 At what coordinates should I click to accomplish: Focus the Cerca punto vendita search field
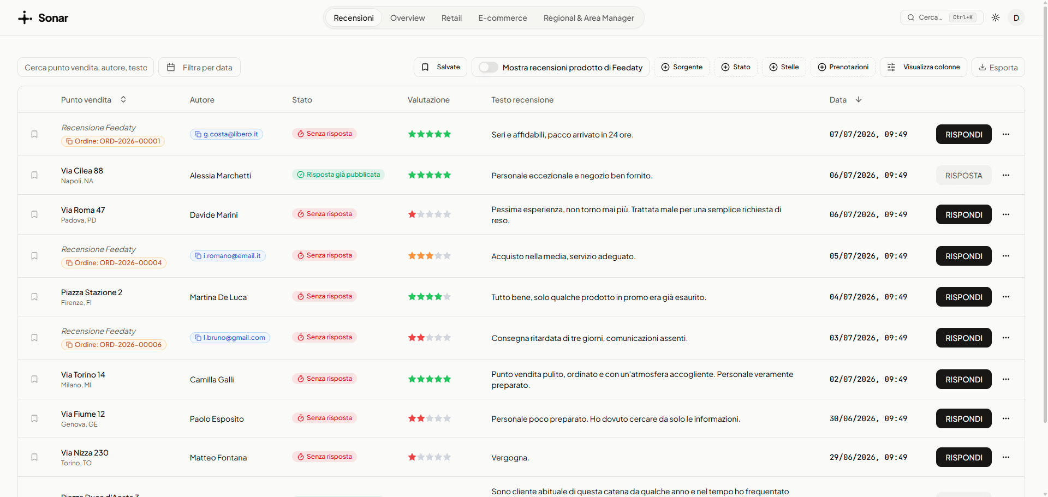pyautogui.click(x=86, y=67)
